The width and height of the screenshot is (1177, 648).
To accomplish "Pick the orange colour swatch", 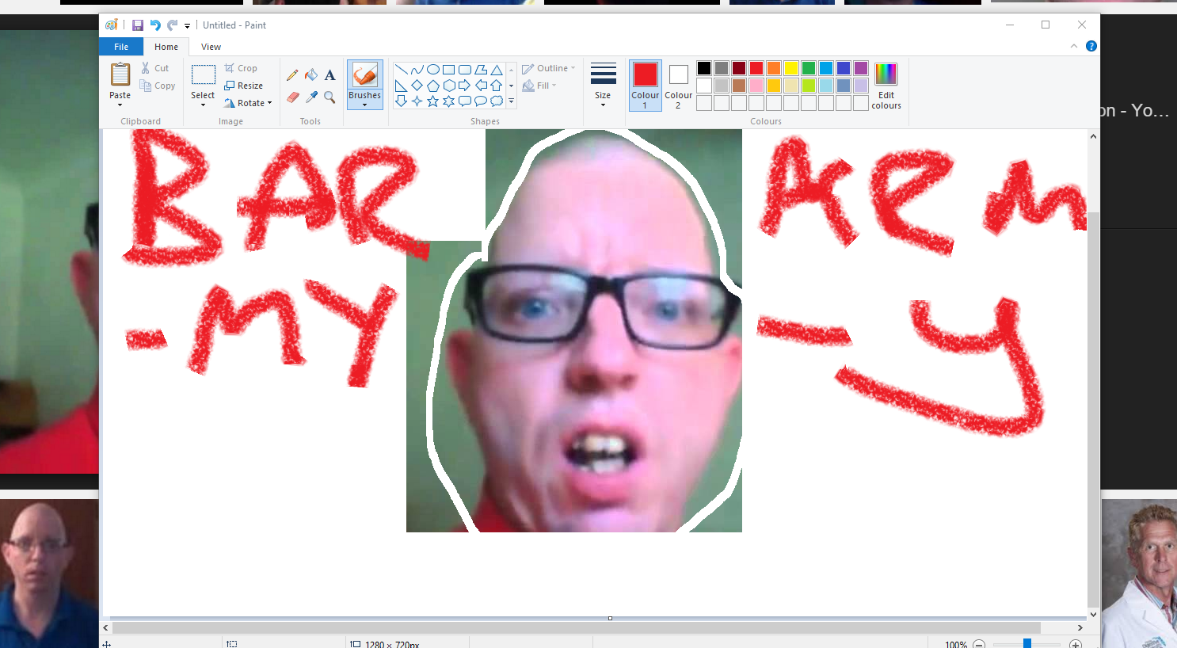I will click(774, 68).
